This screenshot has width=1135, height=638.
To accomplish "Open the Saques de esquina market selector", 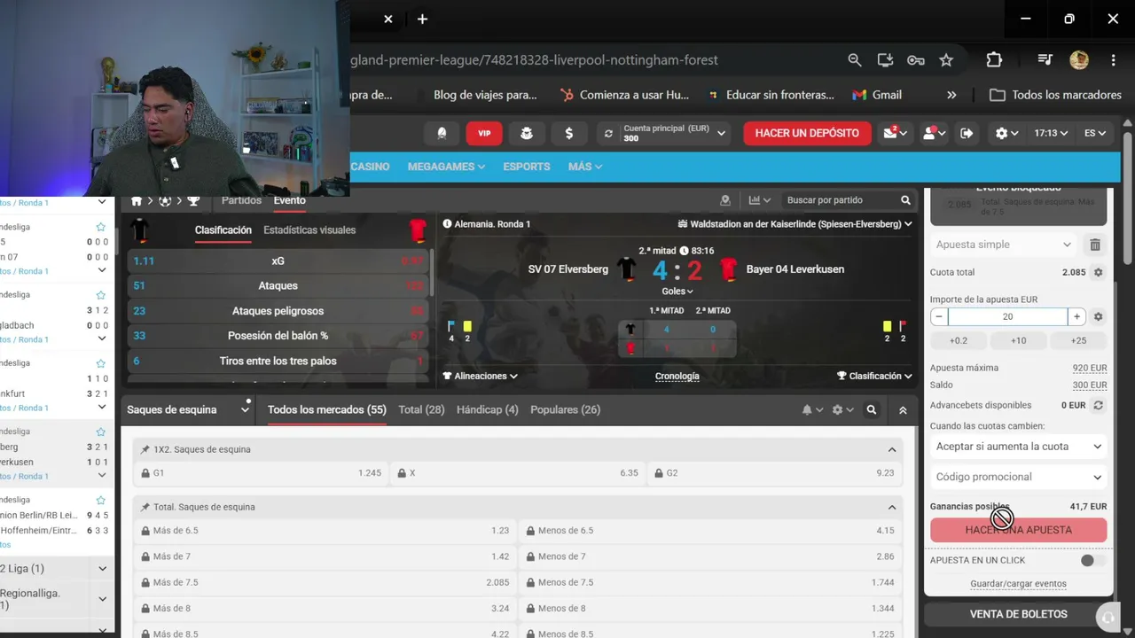I will [188, 410].
